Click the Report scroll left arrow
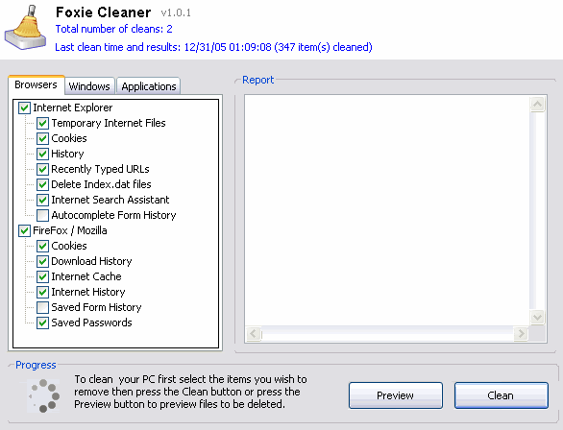Screen dimensions: 563x430 [254, 333]
